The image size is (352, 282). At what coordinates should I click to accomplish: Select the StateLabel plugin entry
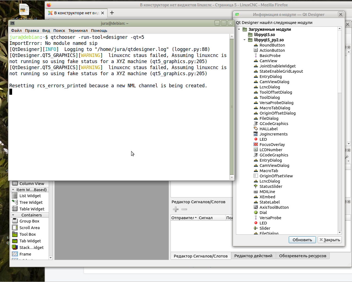[x=269, y=202]
